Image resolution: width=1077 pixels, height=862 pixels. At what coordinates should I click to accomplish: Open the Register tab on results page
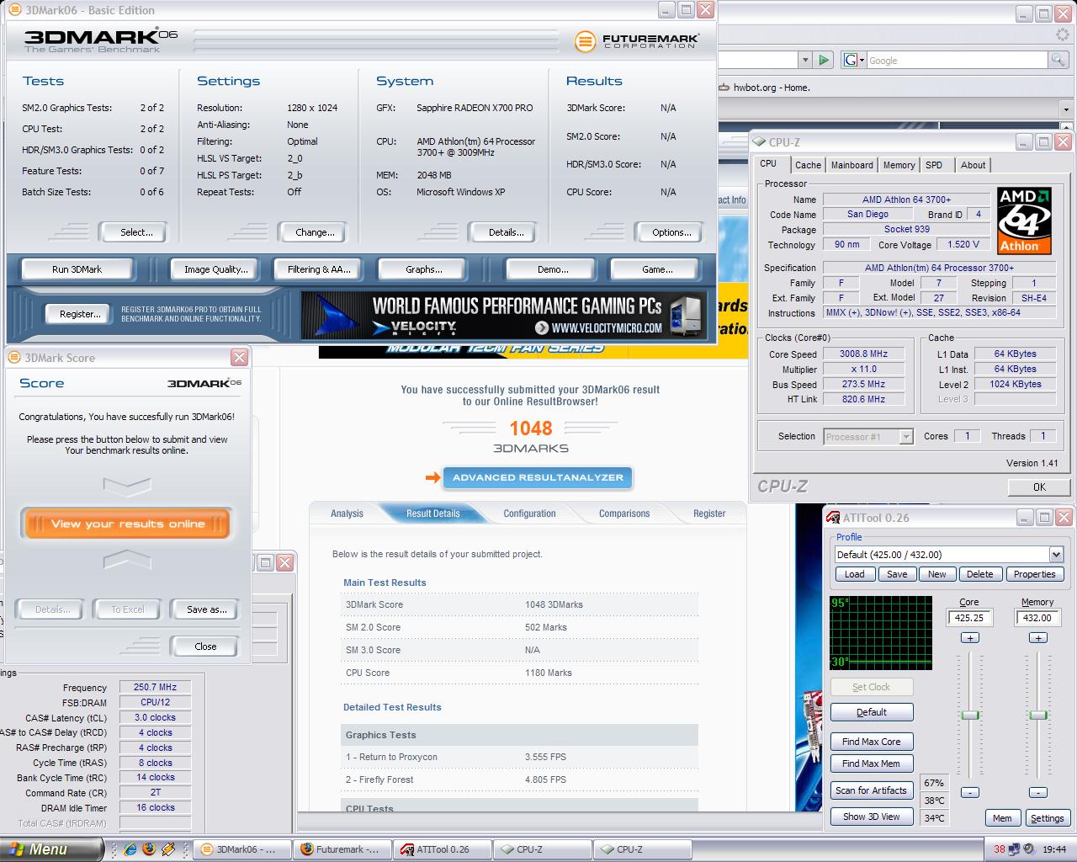click(709, 513)
